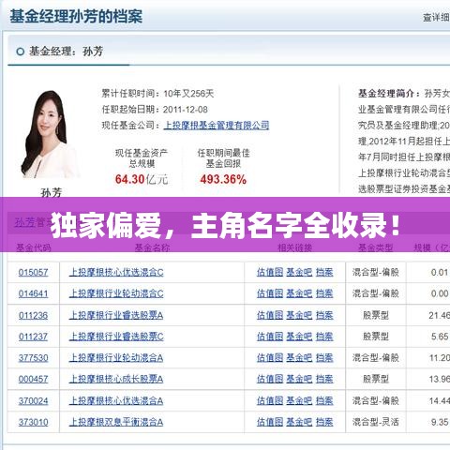Open 上投摩根核心优选混合C fund page
Viewport: 450px width, 450px height.
(x=116, y=272)
